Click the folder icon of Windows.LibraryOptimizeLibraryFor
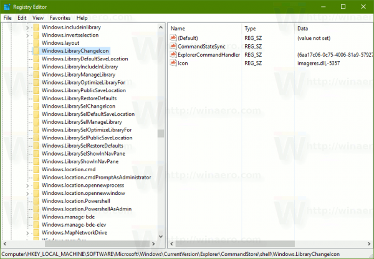Screen dimensions: 374x259 [36, 82]
